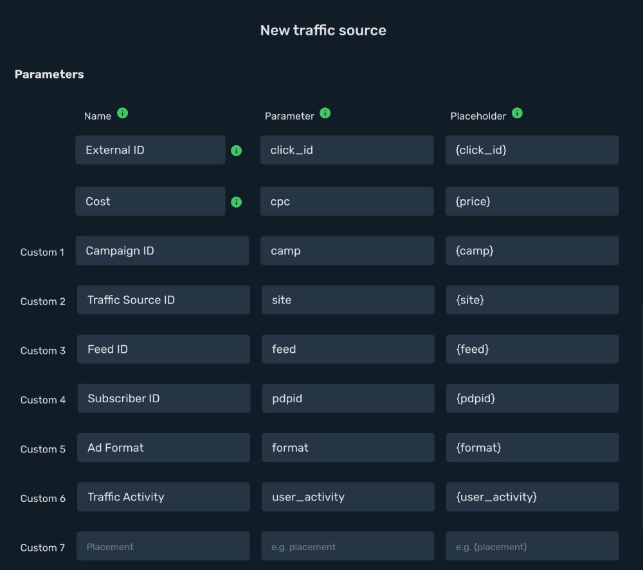
Task: Edit the {format} placeholder field
Action: (x=532, y=447)
